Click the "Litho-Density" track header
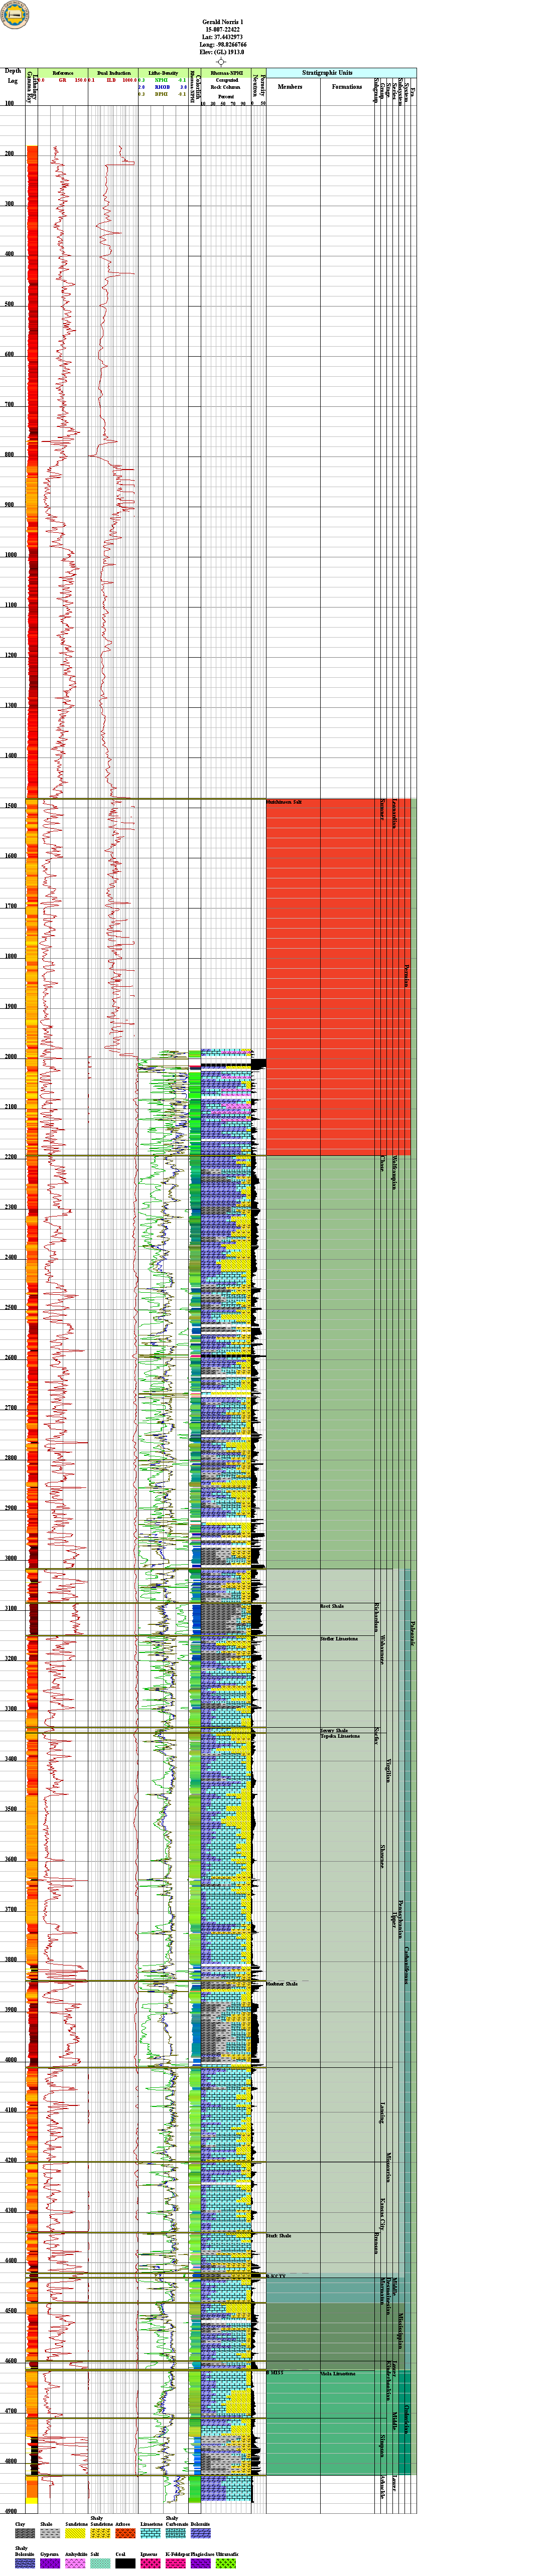 coord(163,73)
